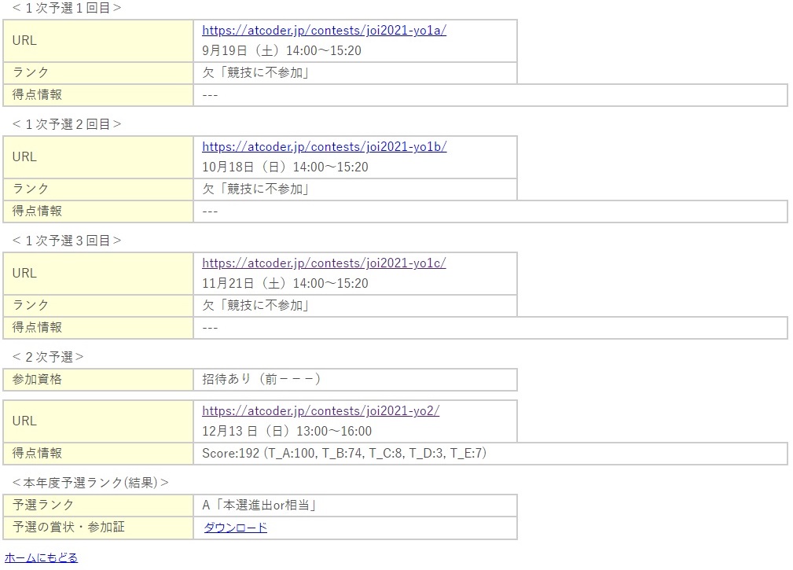The image size is (793, 570).
Task: Click the <2次予選> section heading
Action: [x=39, y=356]
